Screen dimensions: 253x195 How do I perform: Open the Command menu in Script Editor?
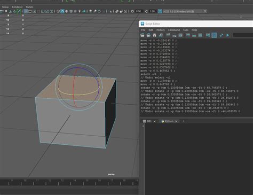pos(174,30)
